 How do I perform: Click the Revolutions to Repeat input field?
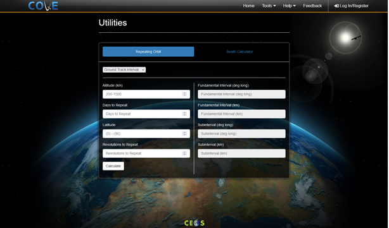tap(146, 153)
